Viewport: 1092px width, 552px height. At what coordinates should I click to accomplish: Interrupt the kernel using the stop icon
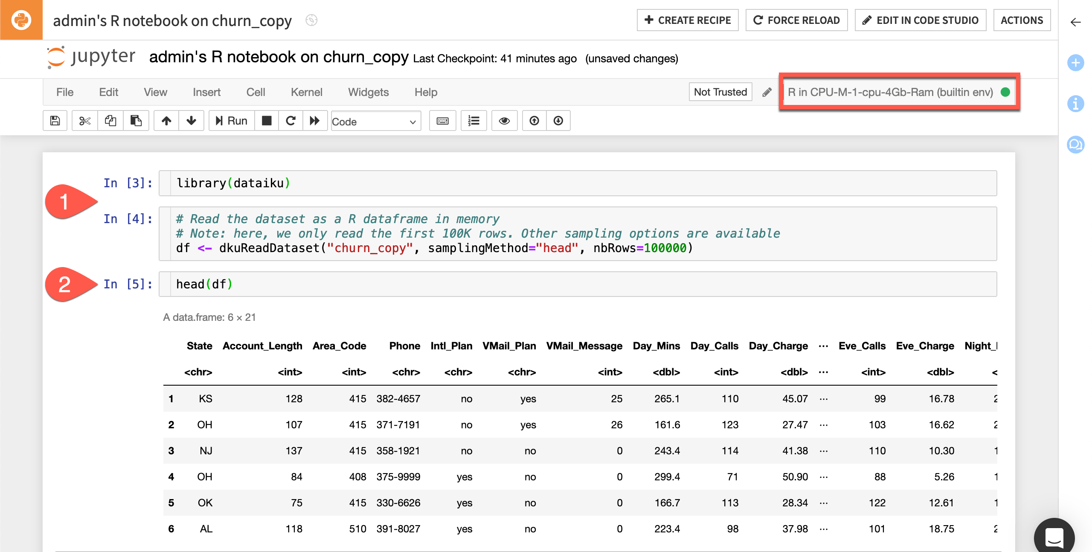[x=267, y=121]
